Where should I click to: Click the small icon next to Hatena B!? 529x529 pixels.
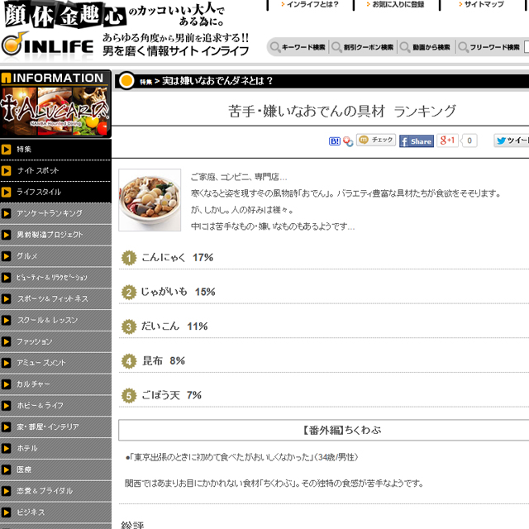pyautogui.click(x=348, y=141)
